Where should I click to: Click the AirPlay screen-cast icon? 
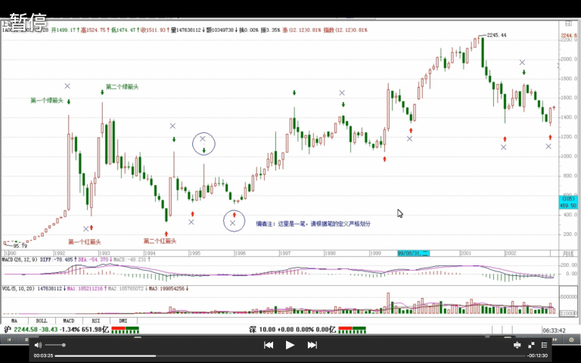point(517,345)
